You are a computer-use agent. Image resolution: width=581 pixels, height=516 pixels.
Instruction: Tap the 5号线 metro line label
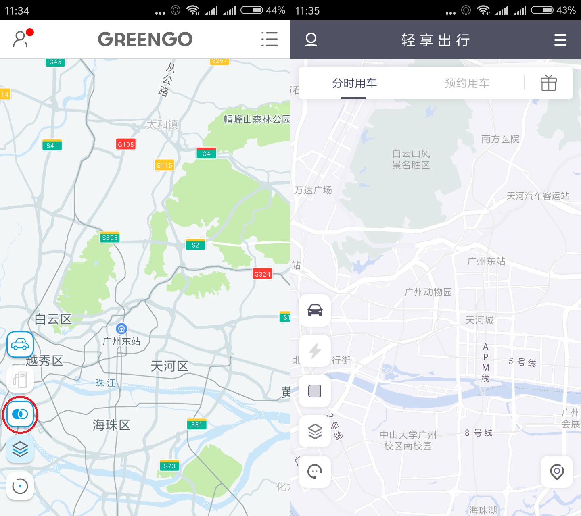pyautogui.click(x=522, y=362)
